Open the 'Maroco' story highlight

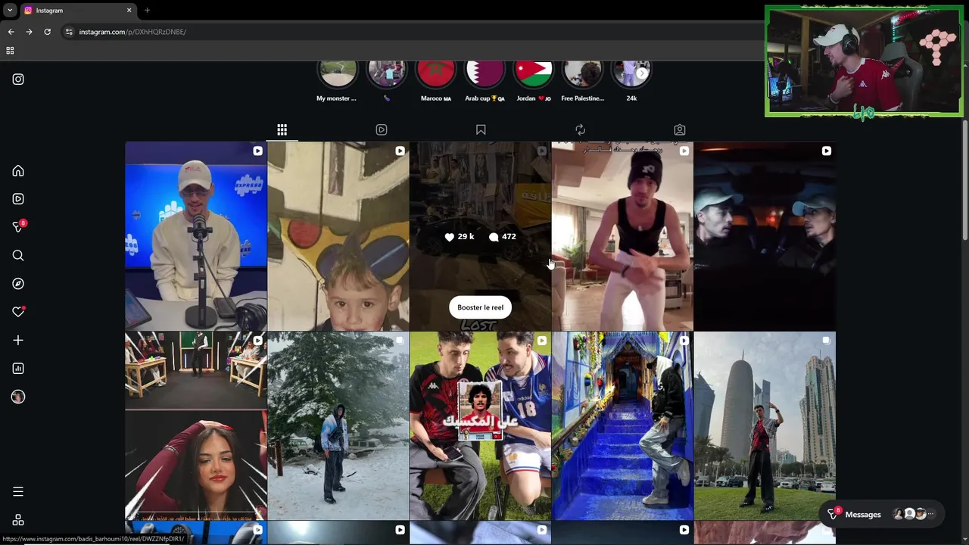click(436, 80)
